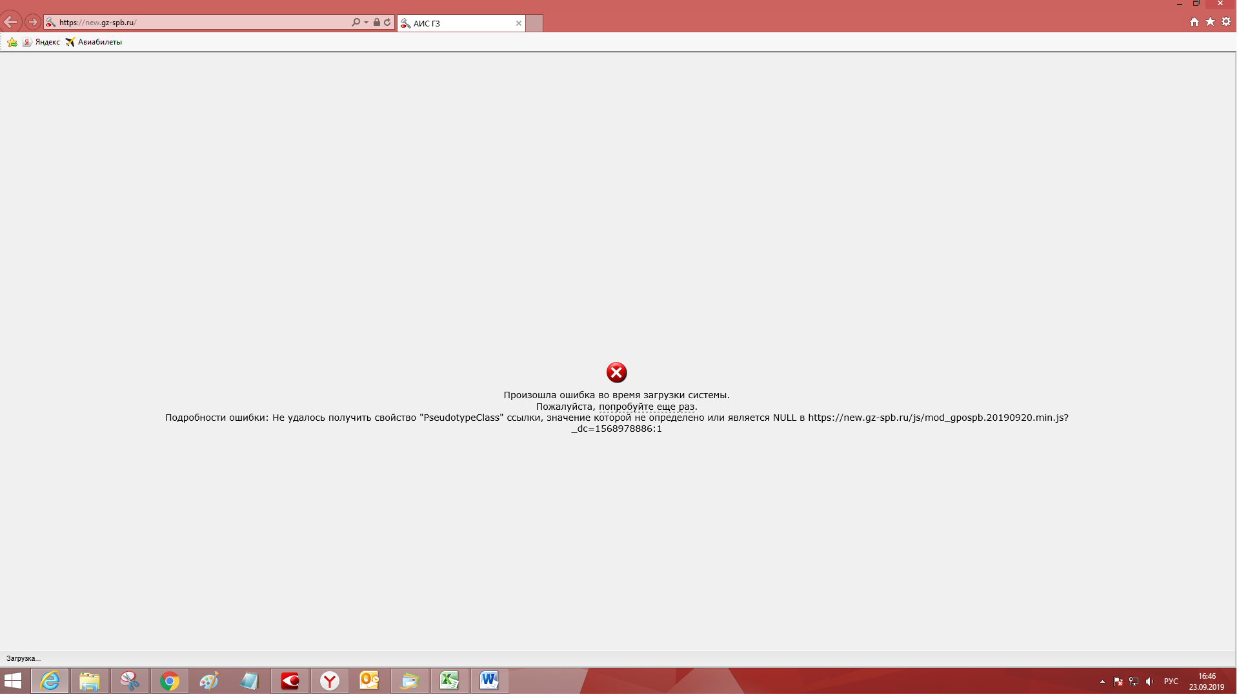
Task: Show hidden system tray icons
Action: (1102, 682)
